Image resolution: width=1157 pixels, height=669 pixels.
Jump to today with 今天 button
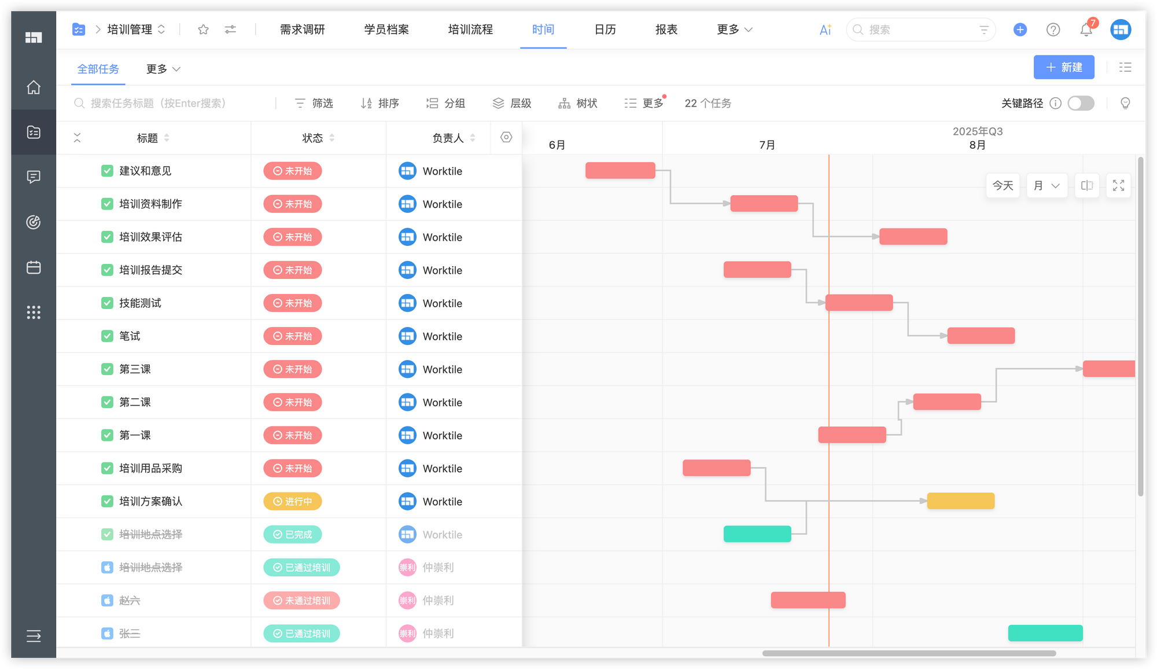click(x=1003, y=186)
